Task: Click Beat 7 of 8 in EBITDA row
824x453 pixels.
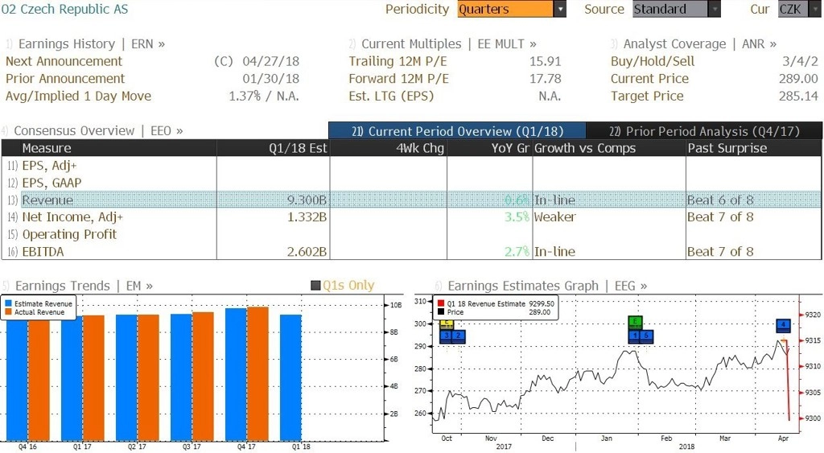Action: [x=720, y=252]
